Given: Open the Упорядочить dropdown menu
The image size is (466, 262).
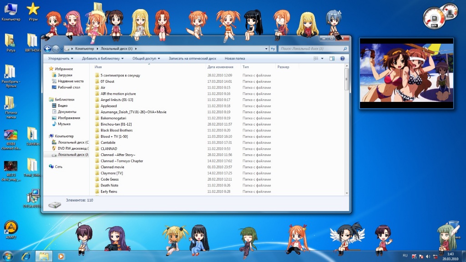Looking at the screenshot, I should coord(61,59).
